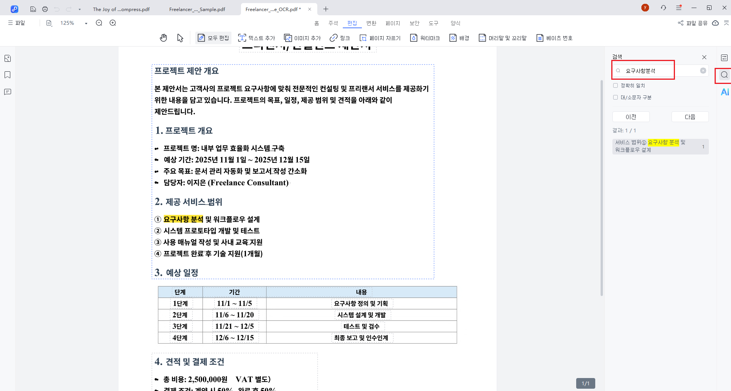Open the comments panel

(7, 92)
